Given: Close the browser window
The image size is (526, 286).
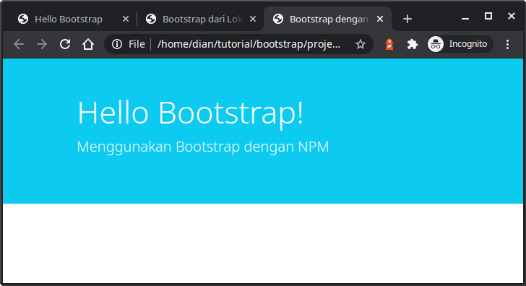Looking at the screenshot, I should (x=512, y=16).
